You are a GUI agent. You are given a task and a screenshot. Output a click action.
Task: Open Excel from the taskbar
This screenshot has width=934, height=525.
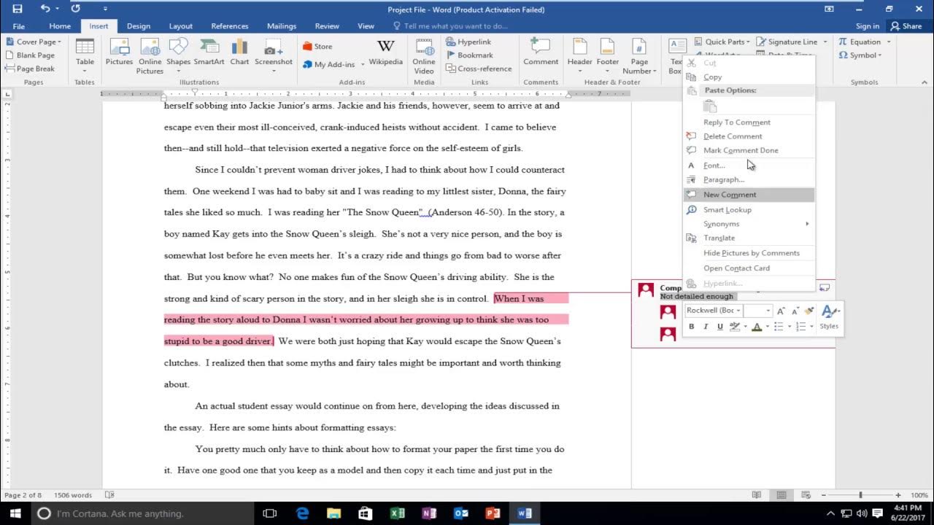coord(397,513)
